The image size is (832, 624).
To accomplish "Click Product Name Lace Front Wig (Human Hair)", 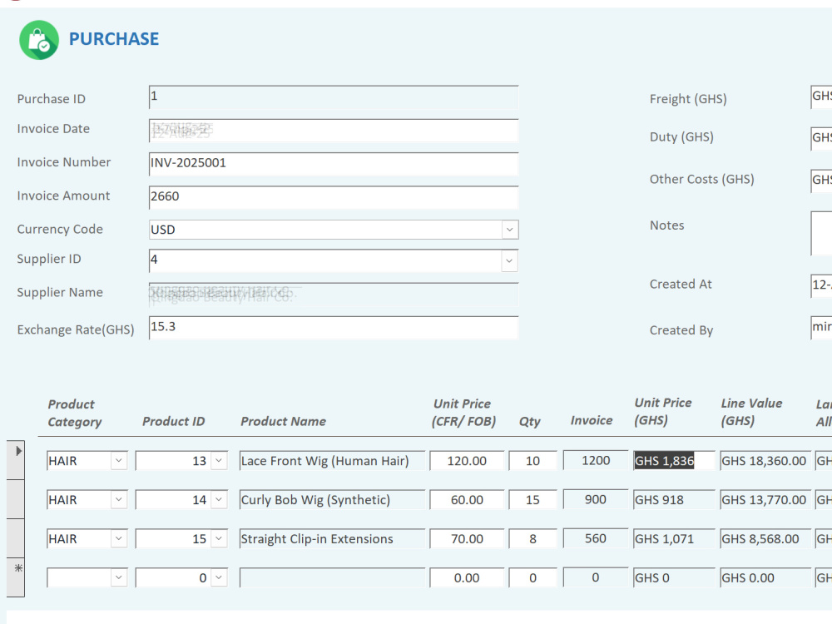I will (332, 461).
